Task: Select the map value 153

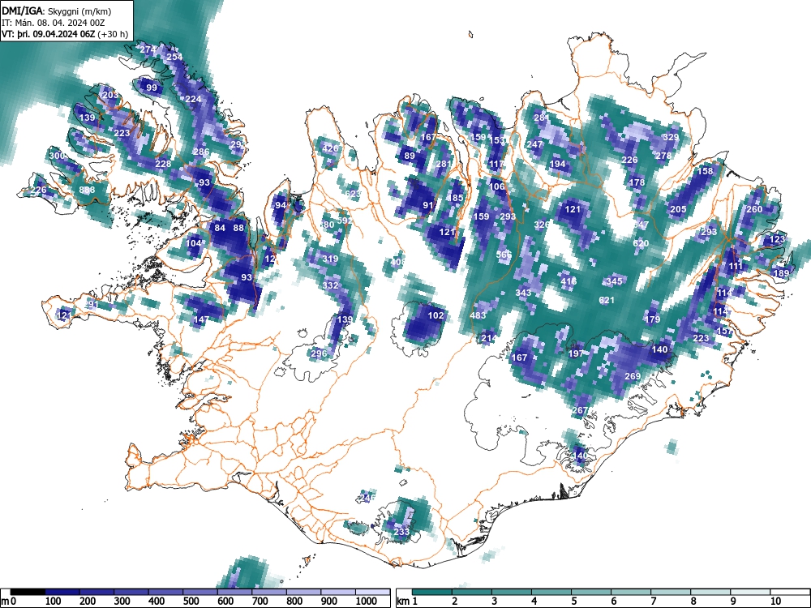Action: click(497, 140)
